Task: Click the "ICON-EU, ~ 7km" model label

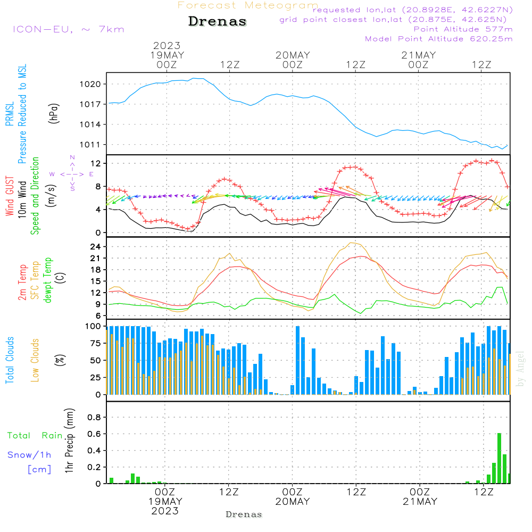Action: pyautogui.click(x=69, y=29)
